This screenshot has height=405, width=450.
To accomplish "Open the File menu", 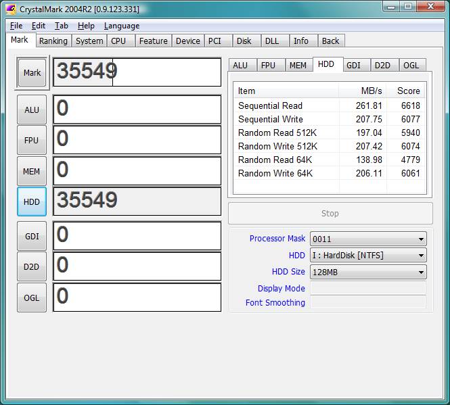I will [x=16, y=26].
